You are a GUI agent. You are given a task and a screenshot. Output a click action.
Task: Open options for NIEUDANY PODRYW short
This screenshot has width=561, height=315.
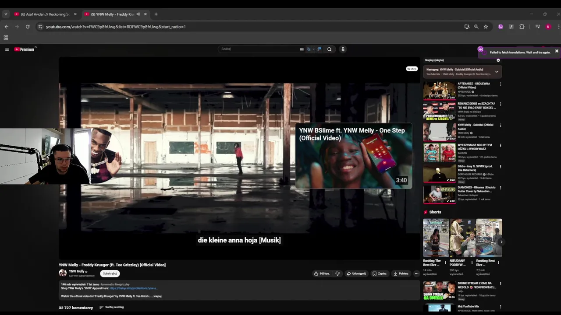point(472,262)
